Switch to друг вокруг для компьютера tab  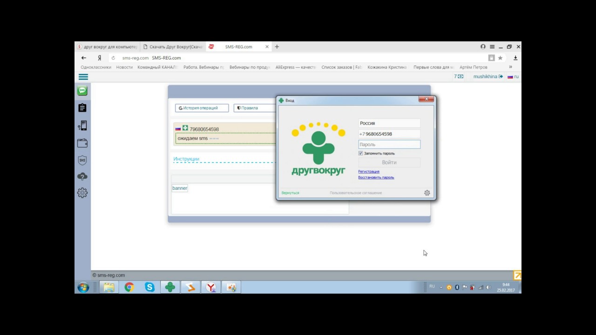(x=107, y=47)
